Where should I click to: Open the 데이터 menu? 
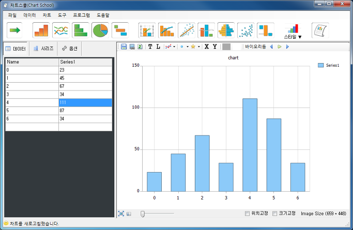point(29,15)
